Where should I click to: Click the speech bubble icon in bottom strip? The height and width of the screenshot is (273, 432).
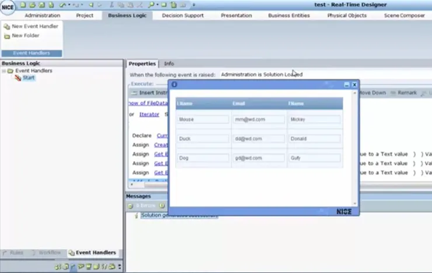click(x=81, y=267)
